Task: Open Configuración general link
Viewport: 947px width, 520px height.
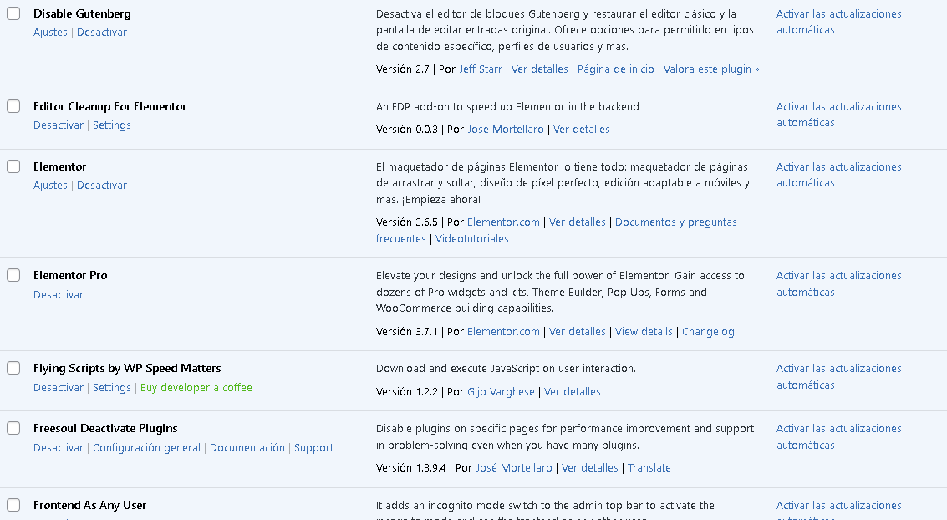Action: click(x=147, y=448)
